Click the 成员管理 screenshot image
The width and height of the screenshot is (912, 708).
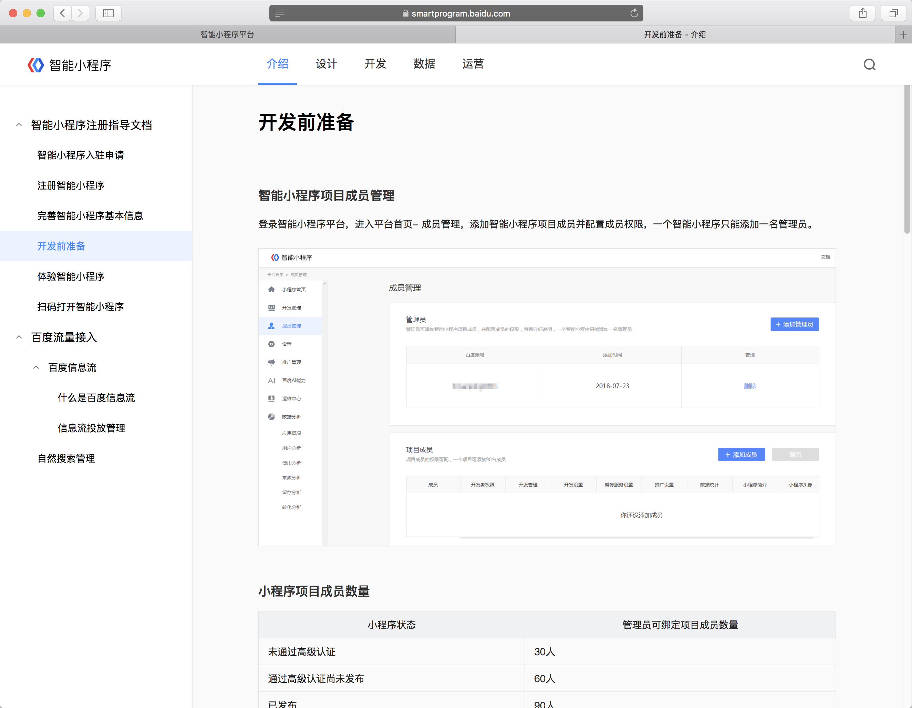[547, 397]
